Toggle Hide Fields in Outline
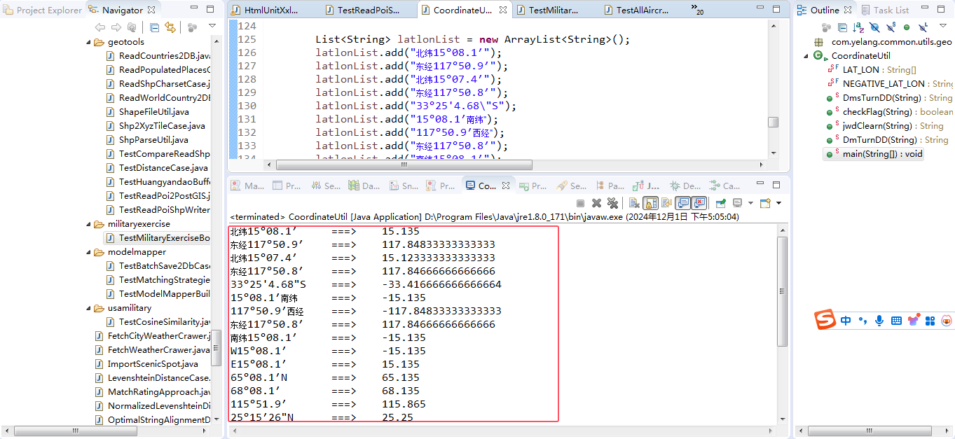The image size is (955, 439). pyautogui.click(x=874, y=27)
